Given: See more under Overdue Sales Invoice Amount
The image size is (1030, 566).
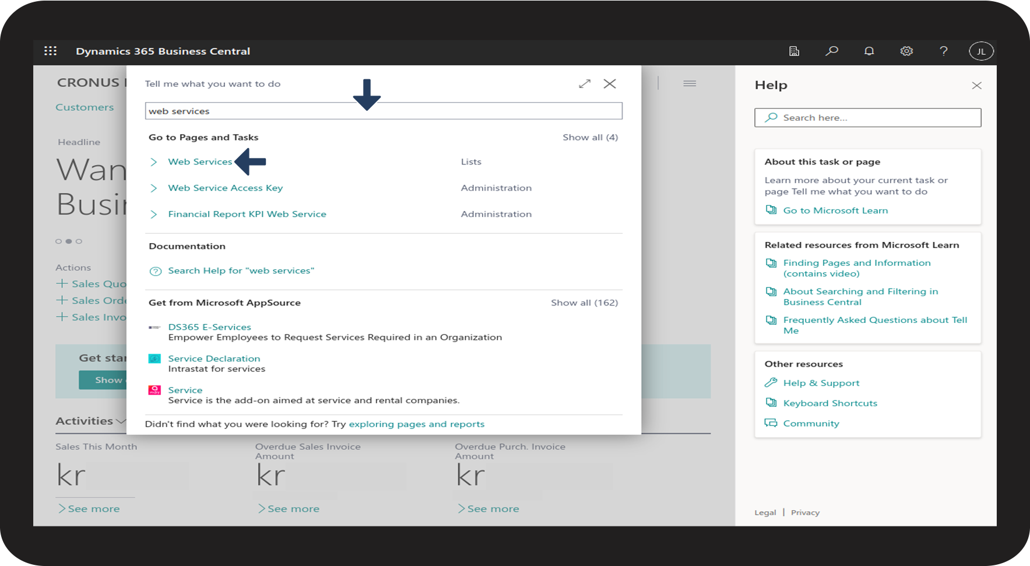Looking at the screenshot, I should (289, 509).
